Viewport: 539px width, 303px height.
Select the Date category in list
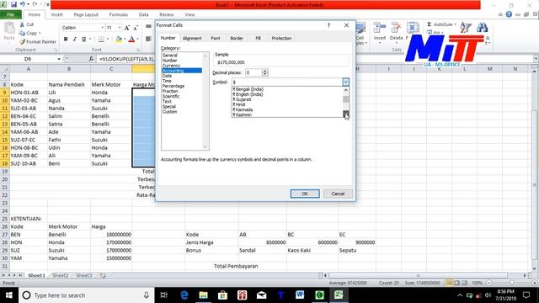click(x=167, y=76)
